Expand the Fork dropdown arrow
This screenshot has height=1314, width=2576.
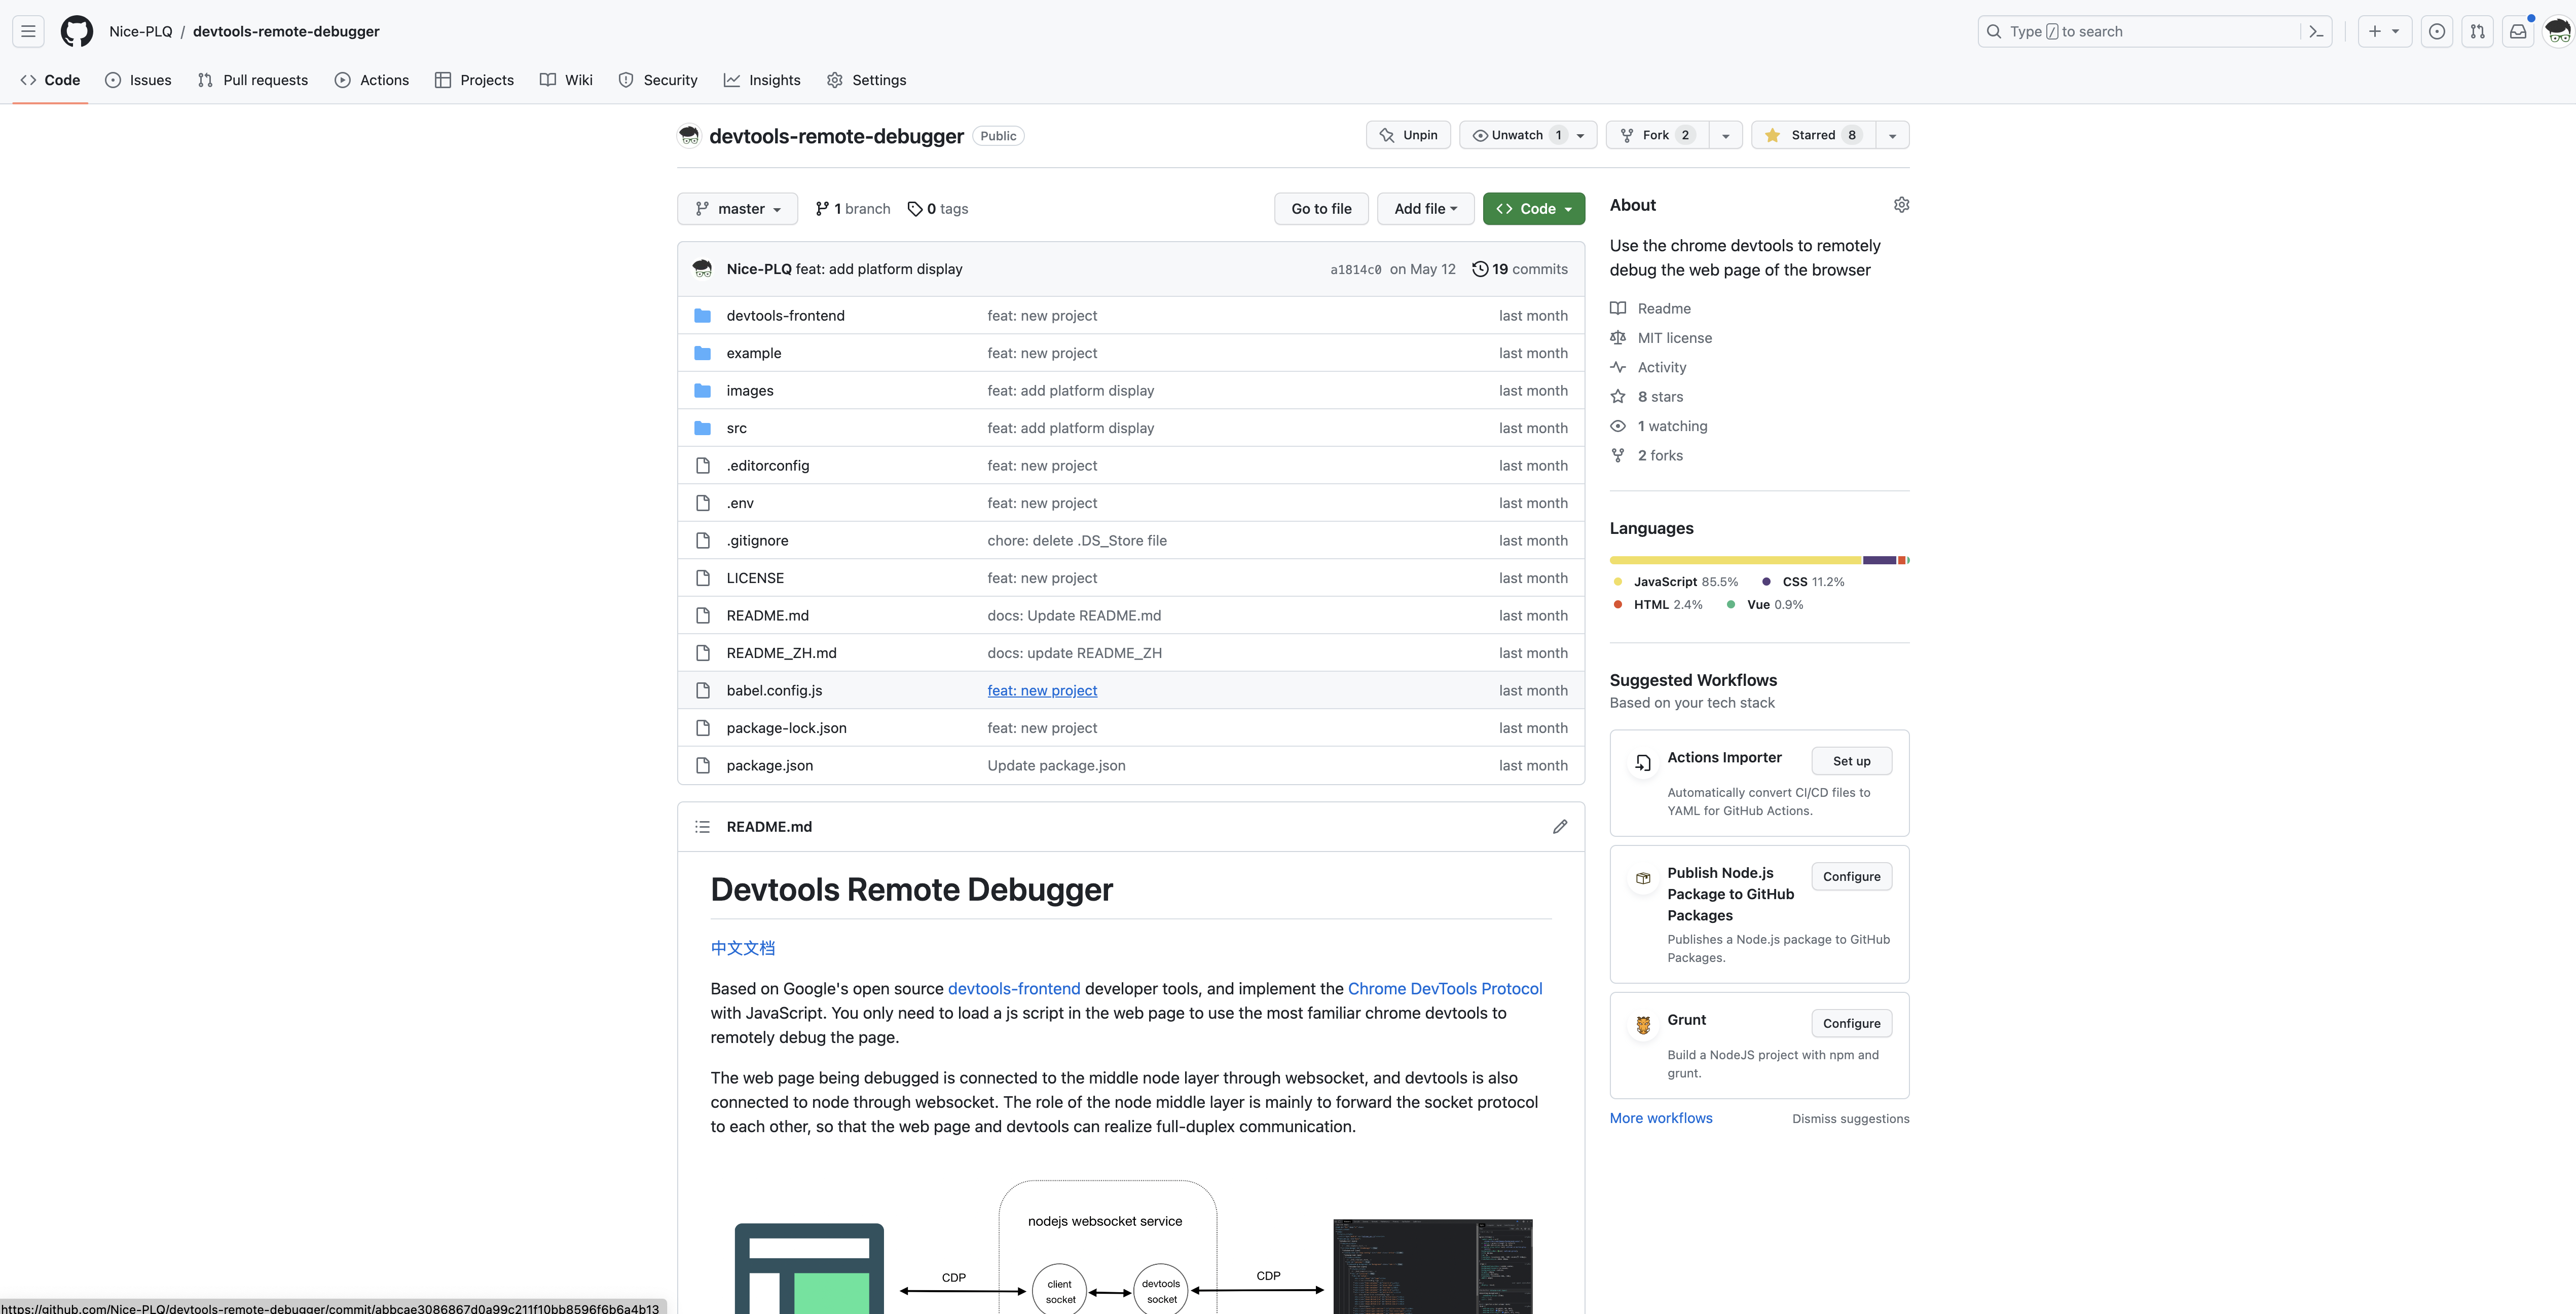tap(1726, 135)
